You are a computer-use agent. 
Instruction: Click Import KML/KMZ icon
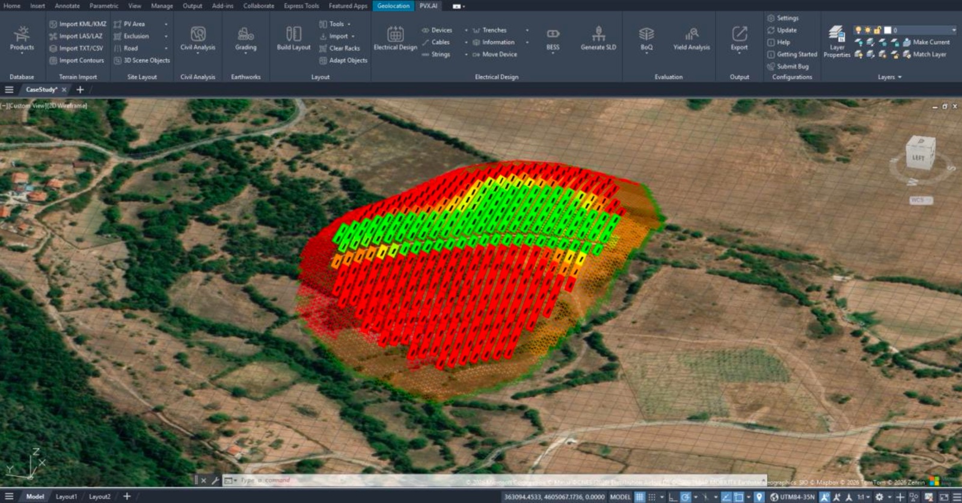(54, 24)
